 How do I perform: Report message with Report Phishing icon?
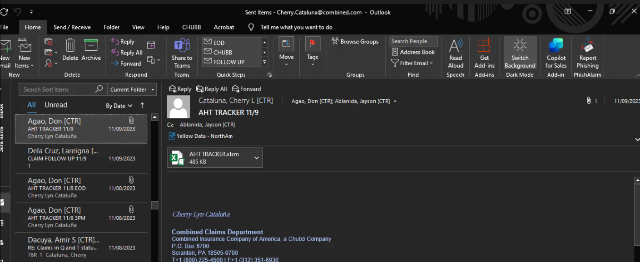[588, 46]
